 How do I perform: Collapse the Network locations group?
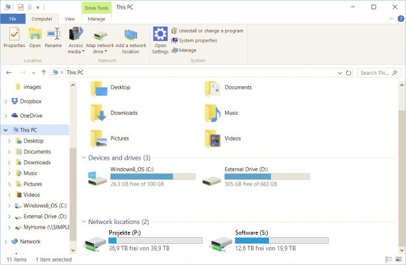pos(83,221)
